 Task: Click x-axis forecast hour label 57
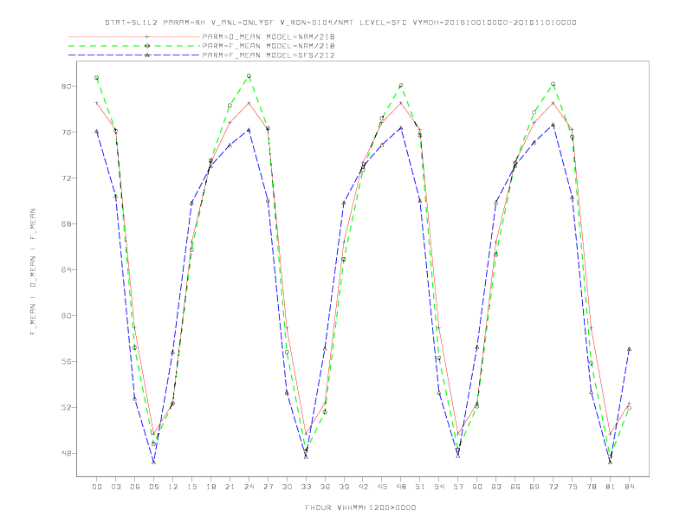(458, 487)
